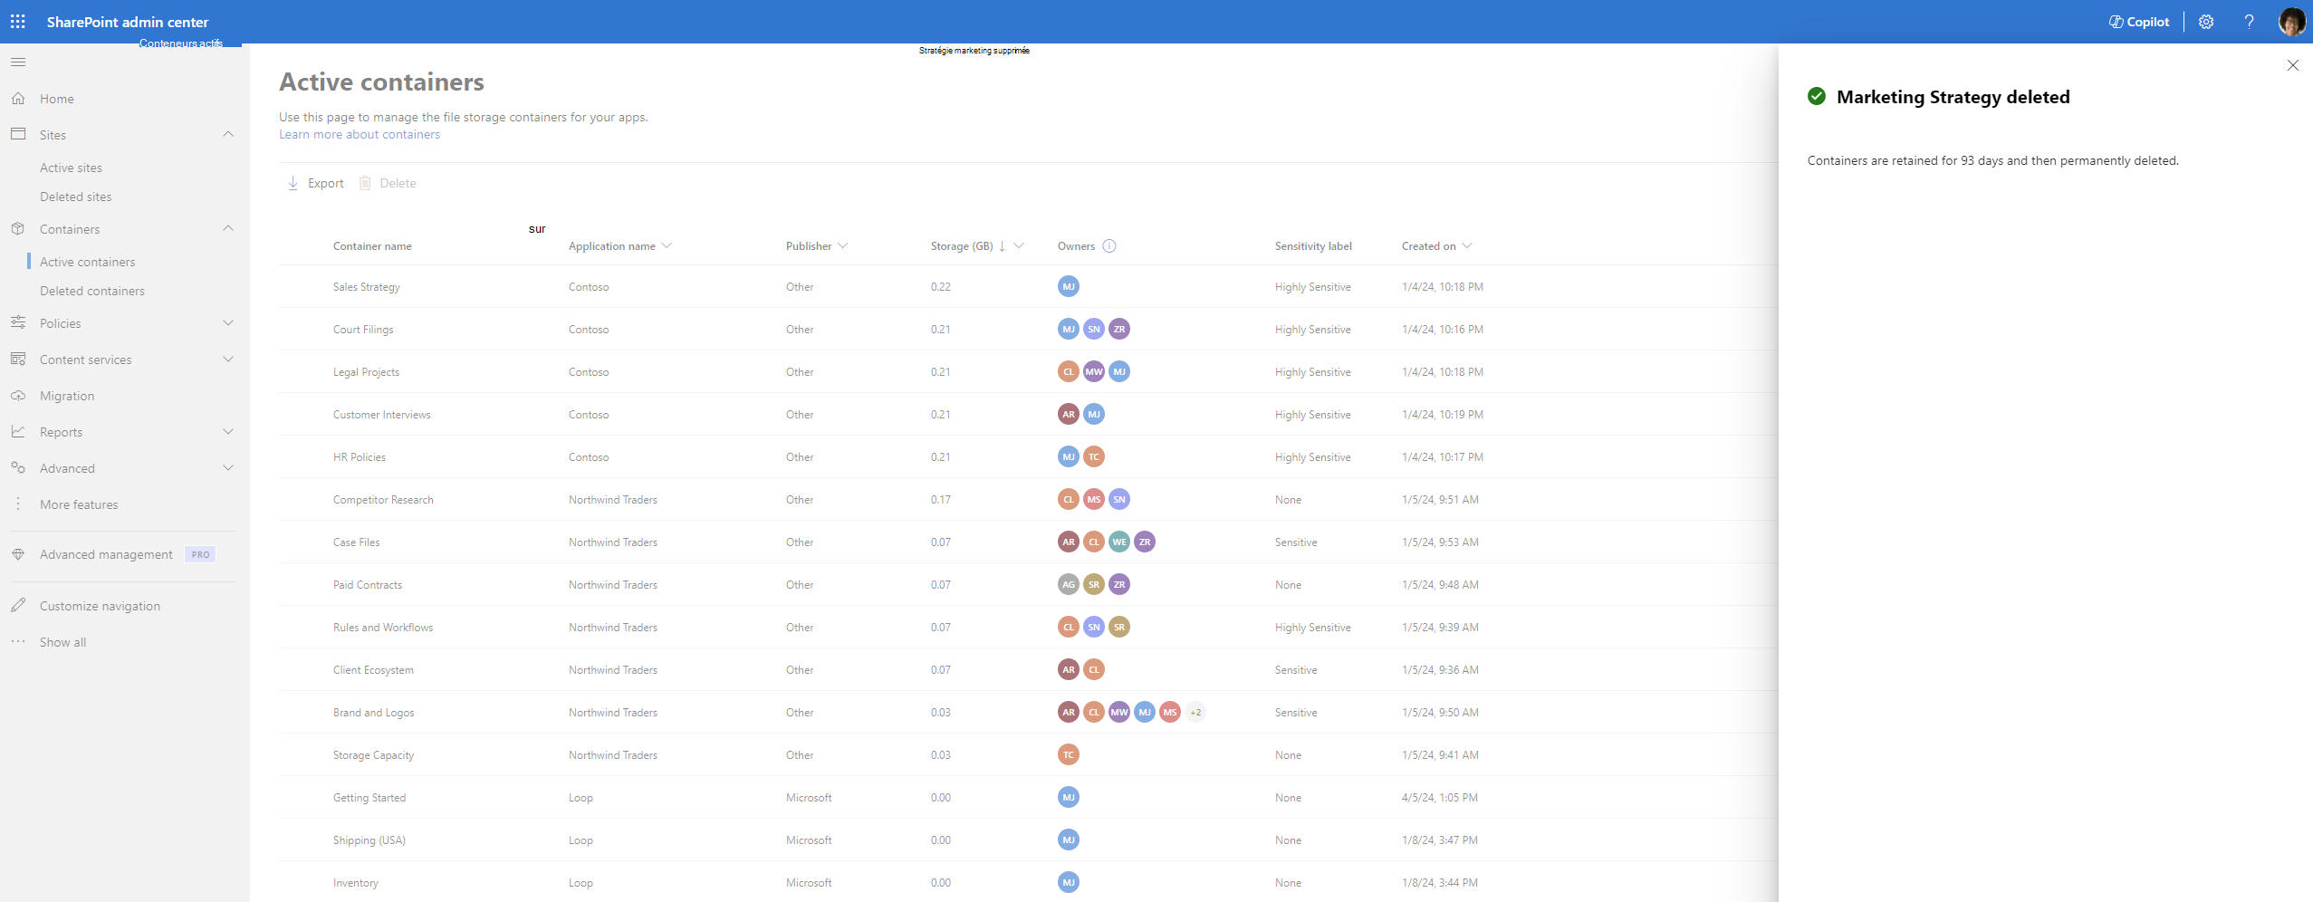Image resolution: width=2313 pixels, height=902 pixels.
Task: Click the +2 more owners badge
Action: [x=1195, y=712]
